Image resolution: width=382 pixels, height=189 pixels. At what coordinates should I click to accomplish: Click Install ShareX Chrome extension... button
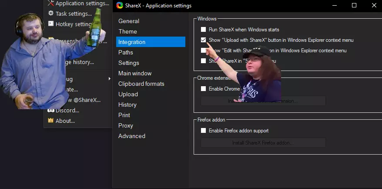pos(263,101)
